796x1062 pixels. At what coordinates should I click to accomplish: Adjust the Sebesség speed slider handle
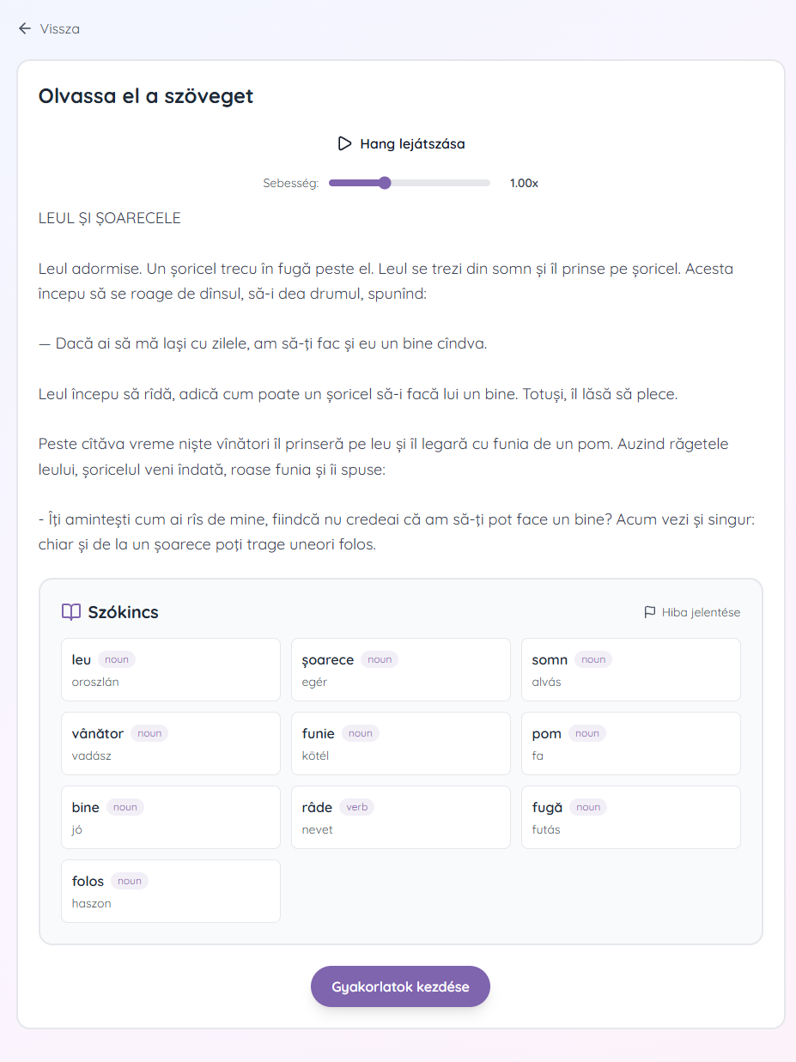coord(385,183)
